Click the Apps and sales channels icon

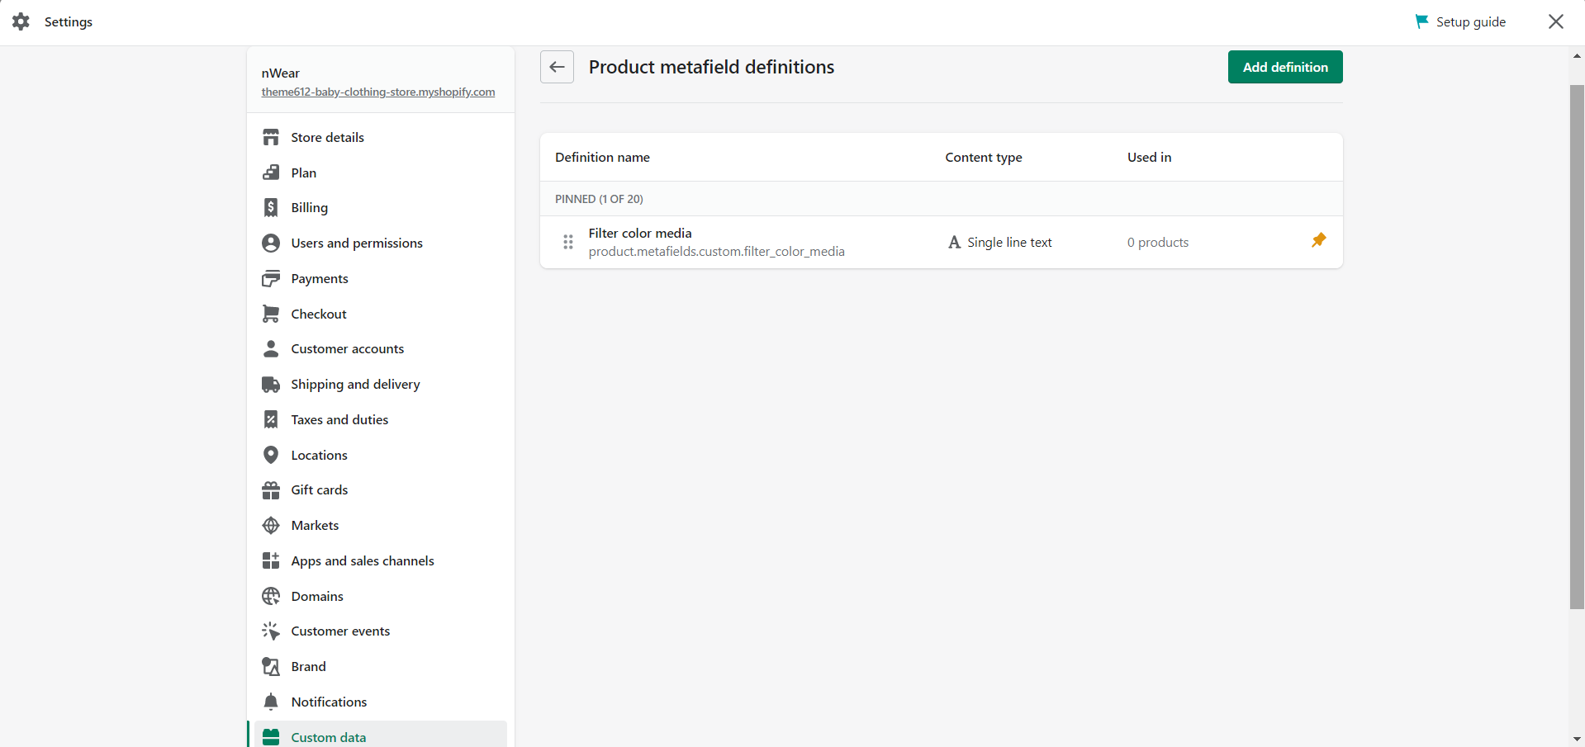tap(271, 560)
